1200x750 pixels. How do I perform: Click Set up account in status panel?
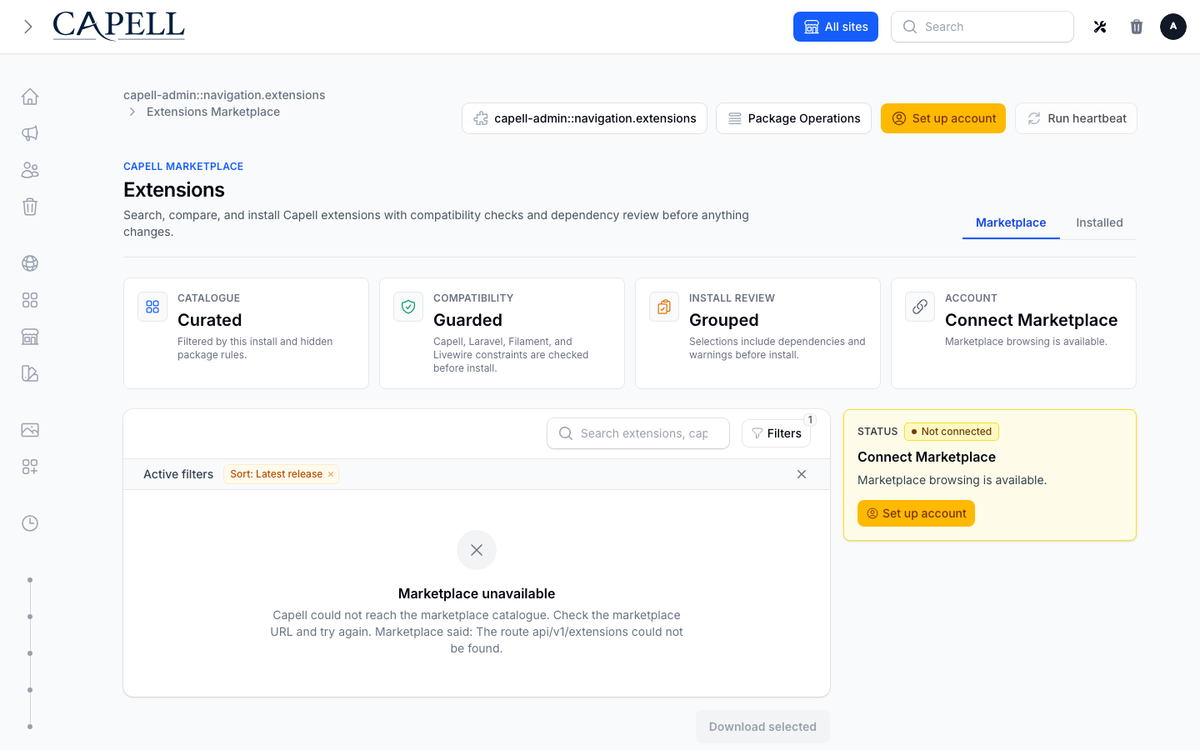(916, 513)
